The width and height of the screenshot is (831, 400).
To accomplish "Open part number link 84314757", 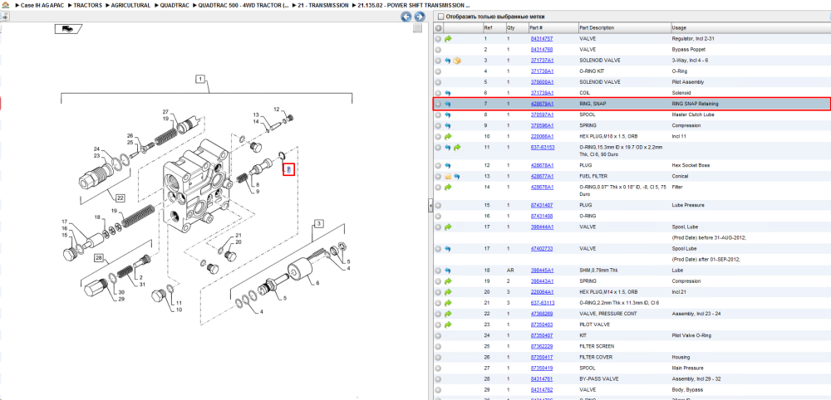I will click(x=542, y=39).
